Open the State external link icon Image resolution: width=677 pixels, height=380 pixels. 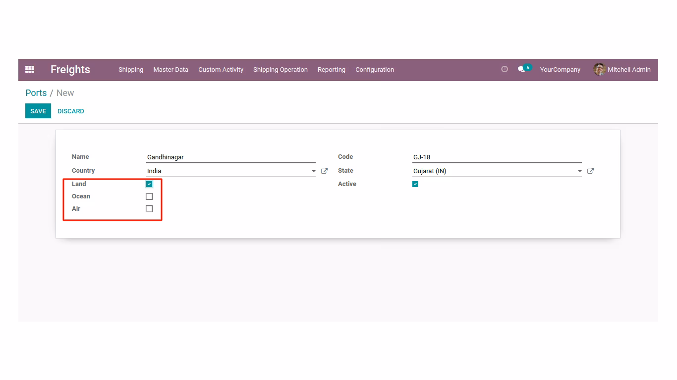click(590, 171)
